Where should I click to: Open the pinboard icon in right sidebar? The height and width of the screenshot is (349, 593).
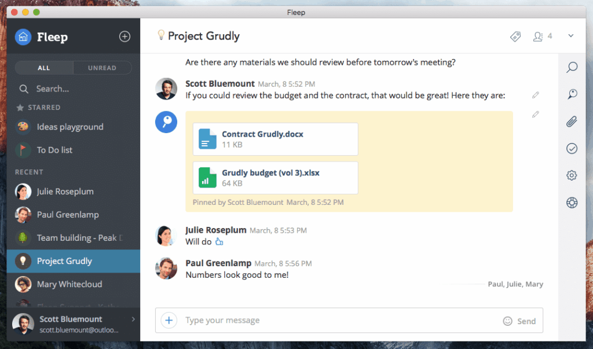(572, 94)
